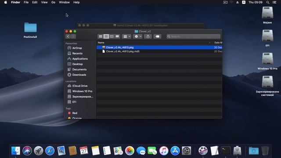Open the Help menu
281x158 pixels.
[76, 2]
